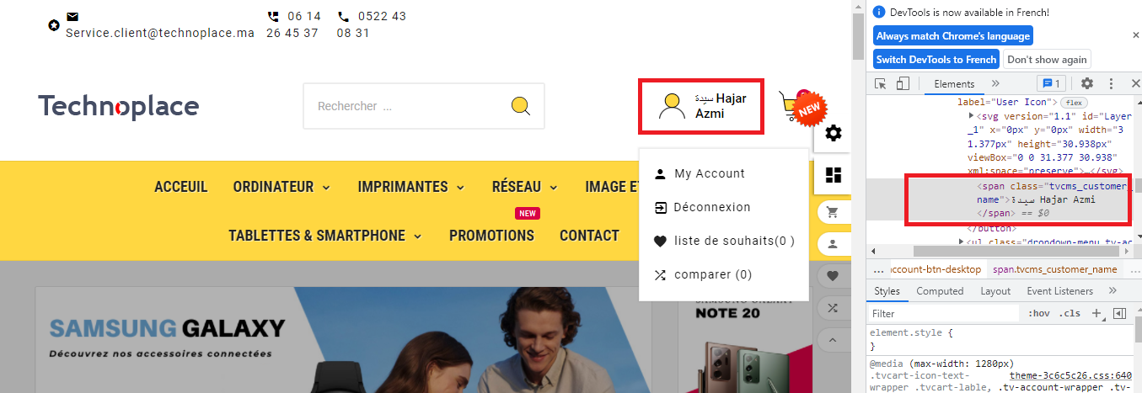Click Switch DevTools to French
The height and width of the screenshot is (393, 1142).
click(936, 60)
